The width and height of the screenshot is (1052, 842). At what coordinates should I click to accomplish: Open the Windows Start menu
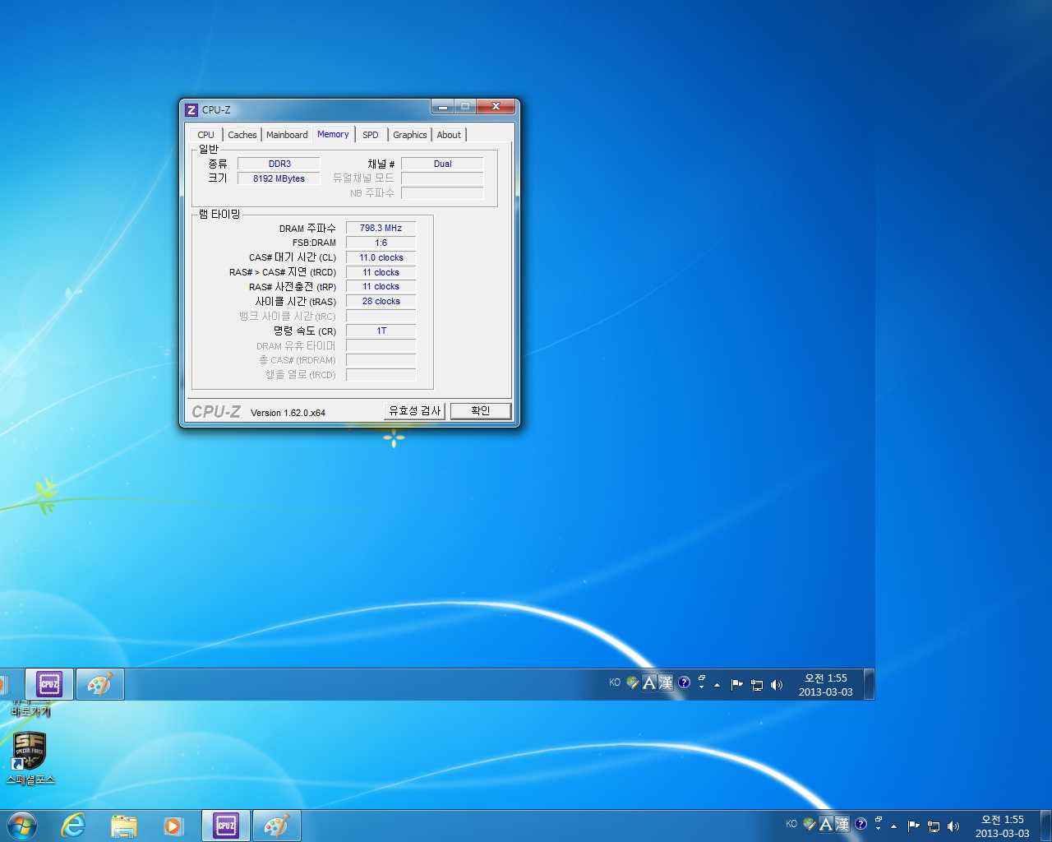tap(21, 825)
